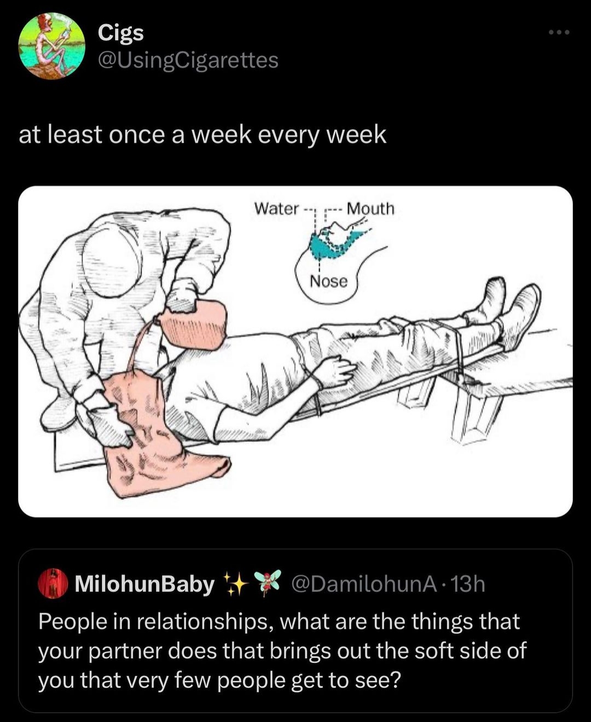Click the 'Mouth' label in the diagram

tap(370, 209)
